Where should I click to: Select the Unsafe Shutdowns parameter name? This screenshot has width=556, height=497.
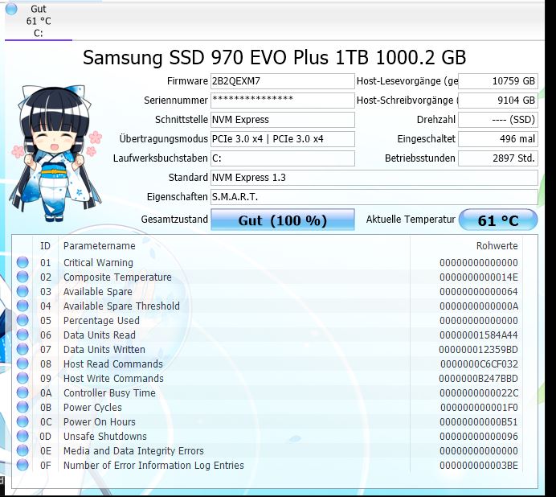point(105,437)
